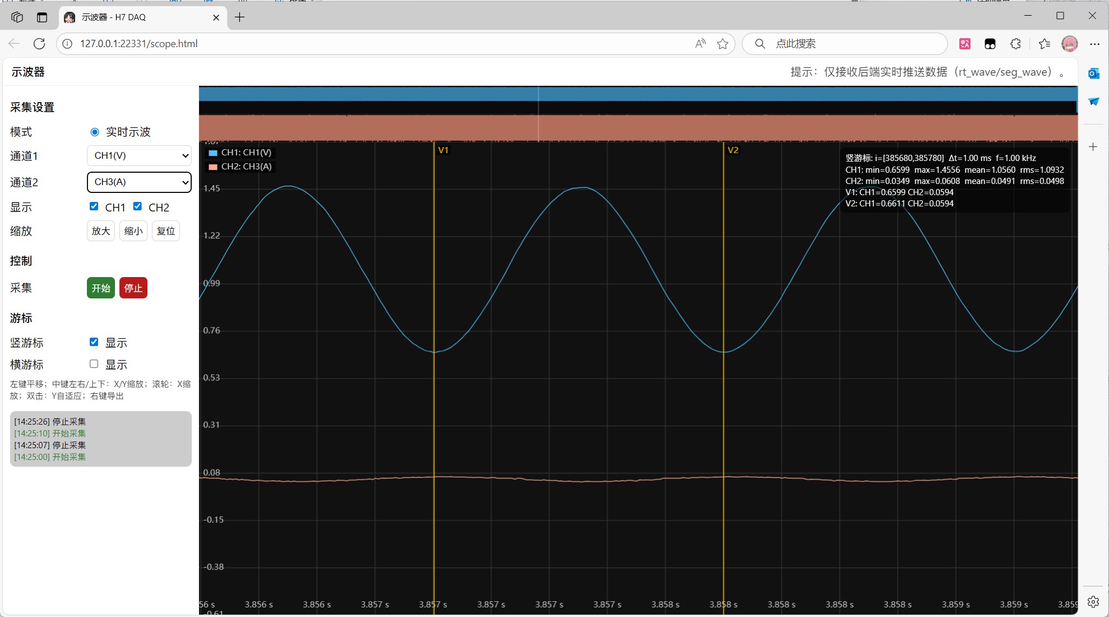Open the tab actions menu icon
The height and width of the screenshot is (617, 1109).
tap(42, 17)
